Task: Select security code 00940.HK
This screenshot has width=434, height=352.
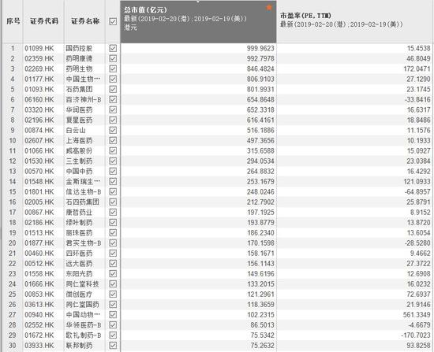Action: click(39, 314)
